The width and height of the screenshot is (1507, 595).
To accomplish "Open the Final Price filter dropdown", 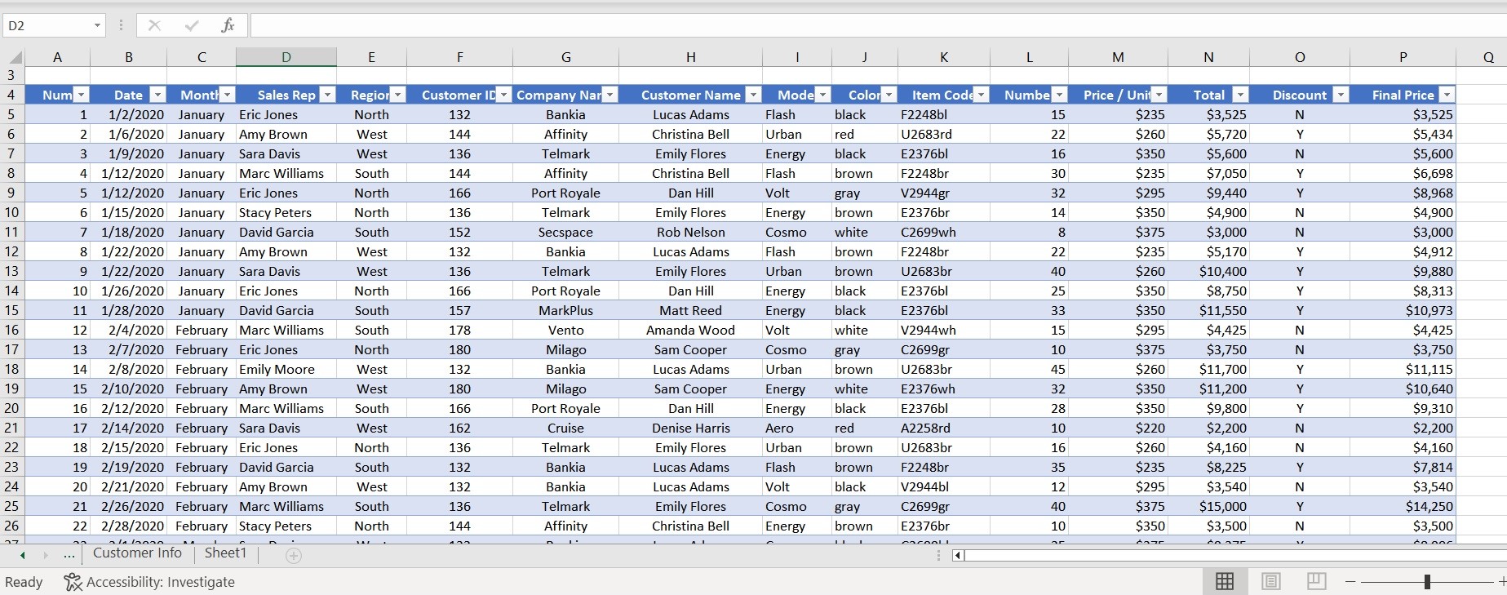I will point(1447,95).
